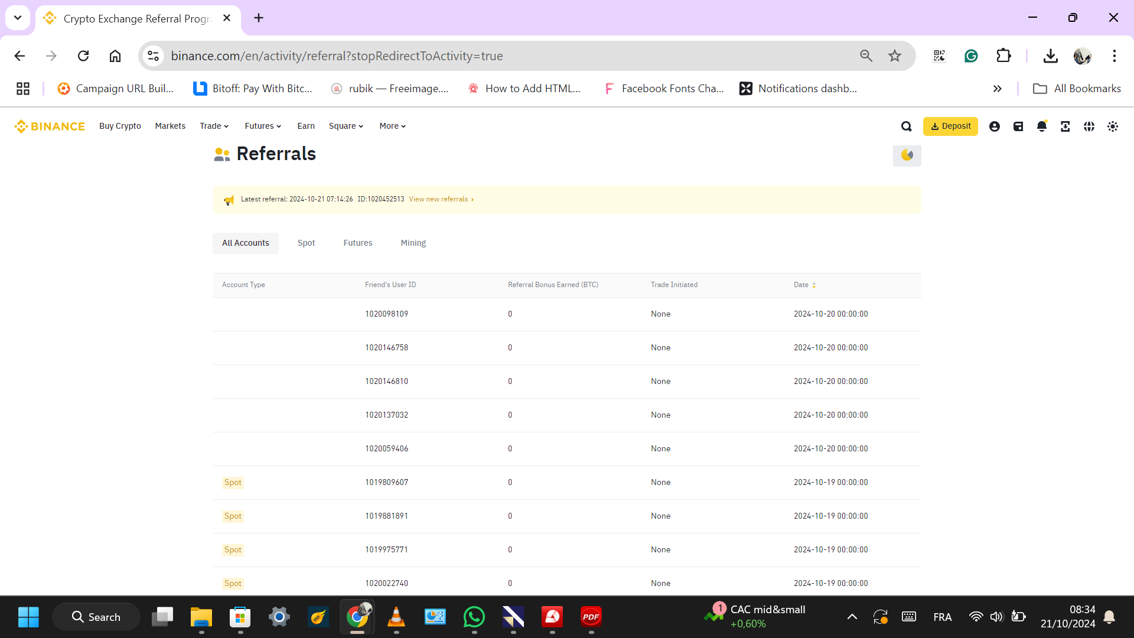1134x638 pixels.
Task: Toggle the theme sun icon
Action: 1113,126
